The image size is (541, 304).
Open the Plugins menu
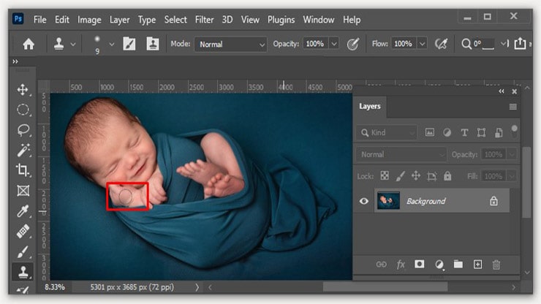coord(281,20)
